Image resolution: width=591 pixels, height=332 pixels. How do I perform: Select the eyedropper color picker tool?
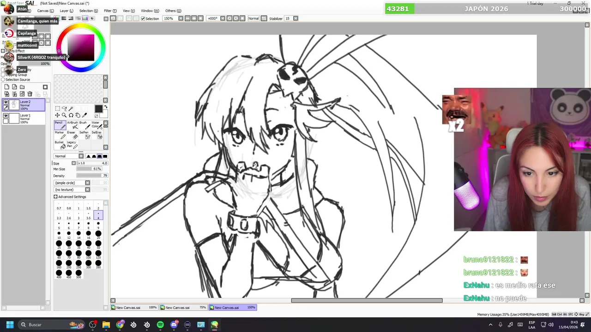coord(84,115)
